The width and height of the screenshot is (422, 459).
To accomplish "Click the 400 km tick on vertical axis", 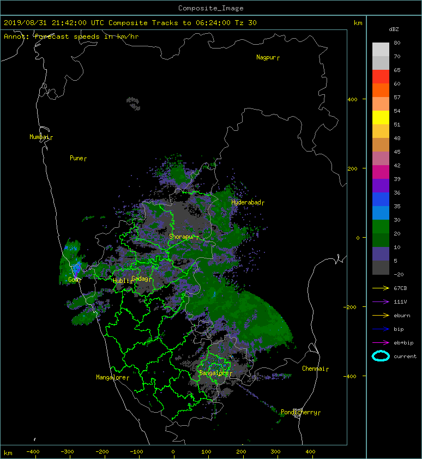I will click(353, 100).
